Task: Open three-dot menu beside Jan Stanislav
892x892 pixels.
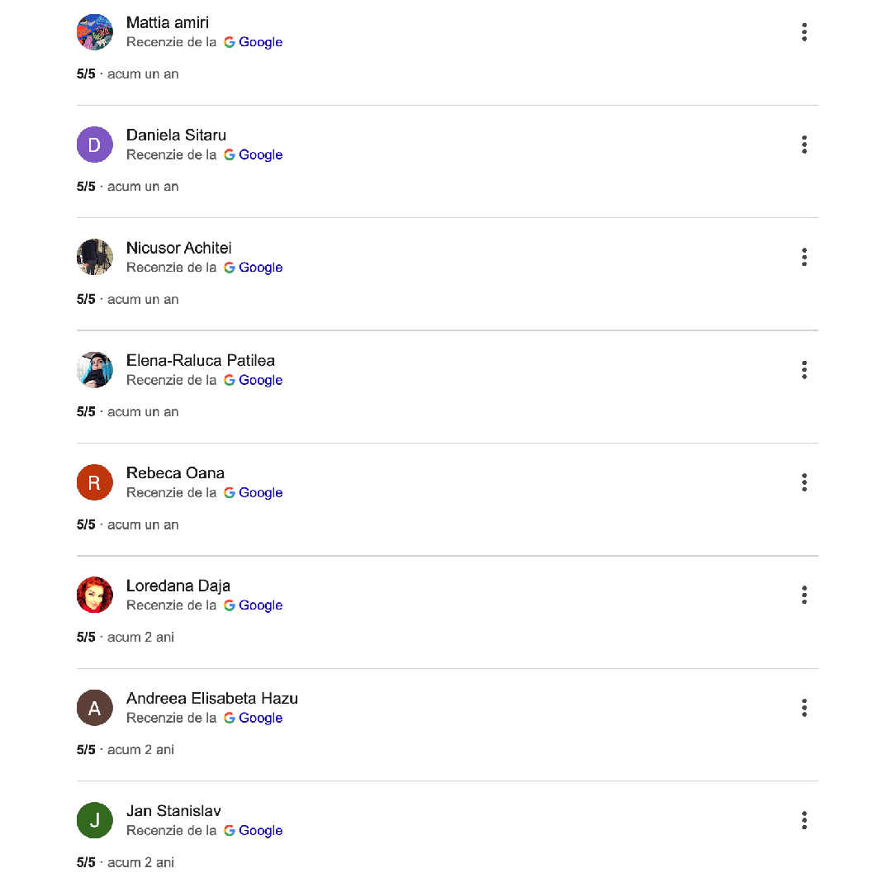Action: (804, 820)
